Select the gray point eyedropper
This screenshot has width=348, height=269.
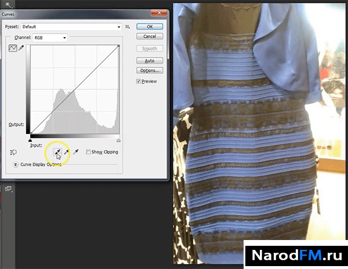click(x=66, y=152)
